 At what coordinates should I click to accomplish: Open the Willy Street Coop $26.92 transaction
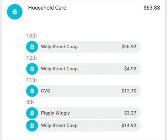pos(83,47)
